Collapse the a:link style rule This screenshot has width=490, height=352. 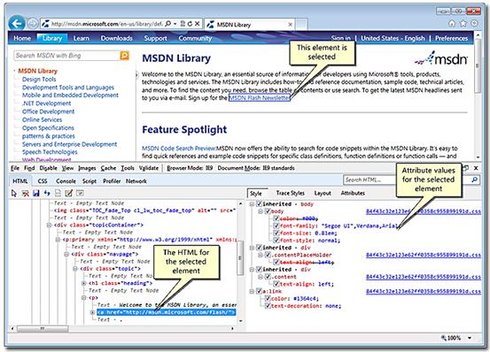click(252, 291)
